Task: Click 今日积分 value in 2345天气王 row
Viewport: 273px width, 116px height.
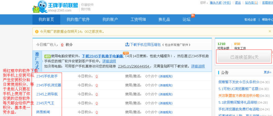Action: 96,103
